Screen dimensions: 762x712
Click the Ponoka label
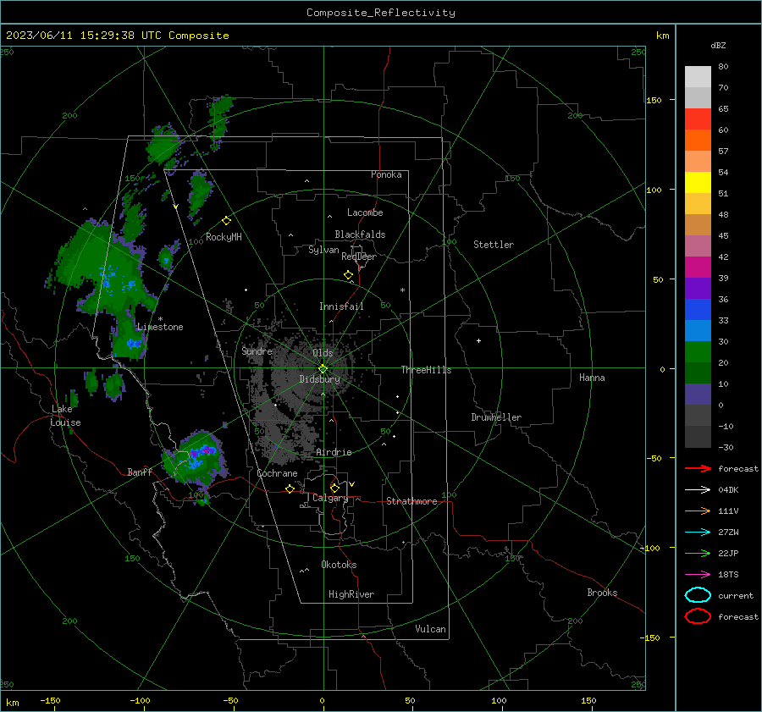tap(386, 174)
